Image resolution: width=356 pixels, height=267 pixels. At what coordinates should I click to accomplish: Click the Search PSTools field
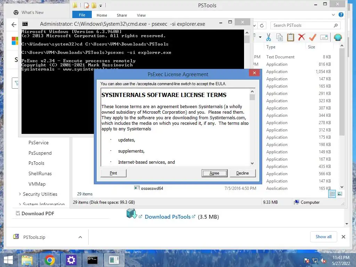click(x=305, y=25)
